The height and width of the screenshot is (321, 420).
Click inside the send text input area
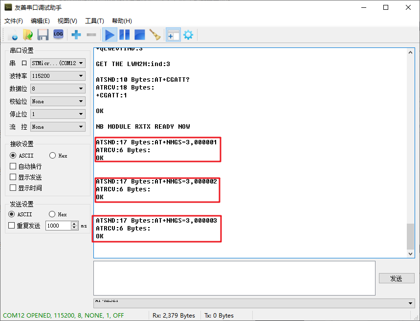[x=234, y=278]
